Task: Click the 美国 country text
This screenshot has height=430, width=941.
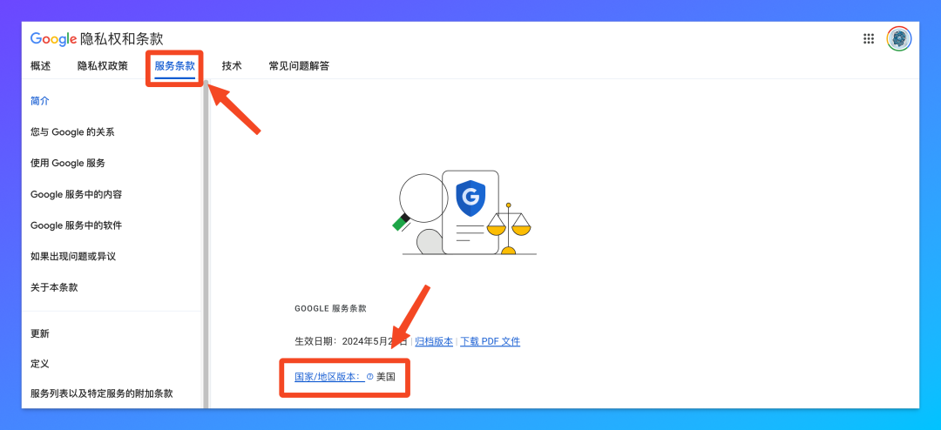Action: pyautogui.click(x=386, y=377)
